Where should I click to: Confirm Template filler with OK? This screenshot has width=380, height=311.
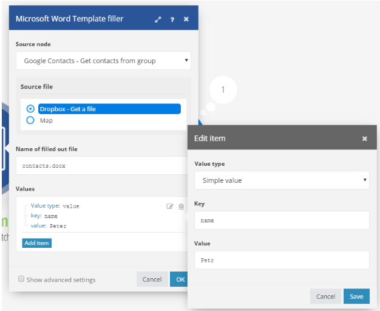pos(179,279)
